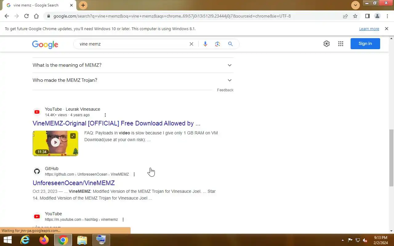Start a search by voice
394x246 pixels.
[205, 44]
